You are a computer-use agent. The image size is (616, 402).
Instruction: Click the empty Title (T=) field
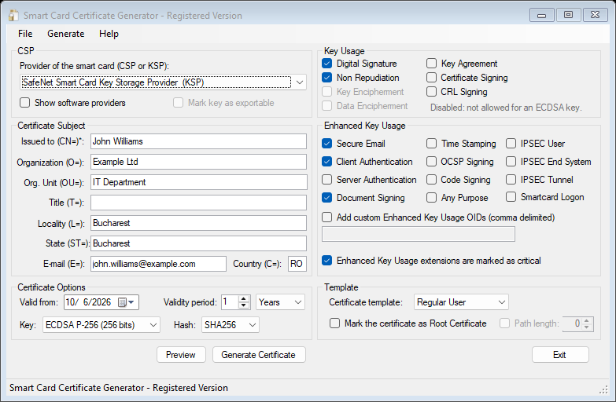tap(198, 203)
